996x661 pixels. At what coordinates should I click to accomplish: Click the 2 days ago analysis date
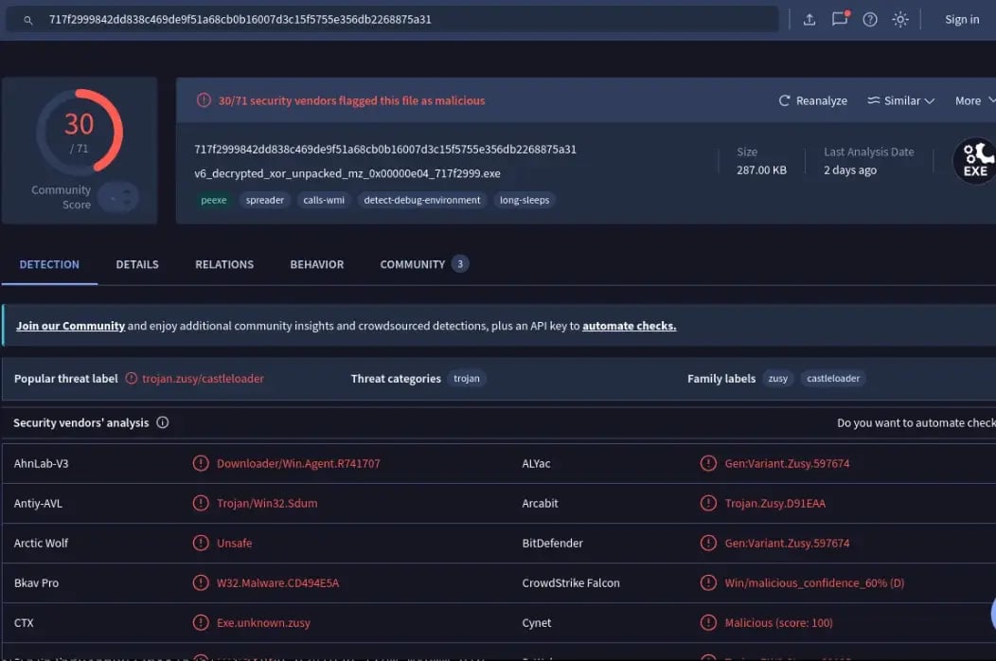[850, 170]
